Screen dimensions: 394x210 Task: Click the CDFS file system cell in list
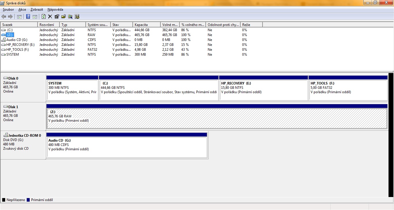(x=92, y=40)
